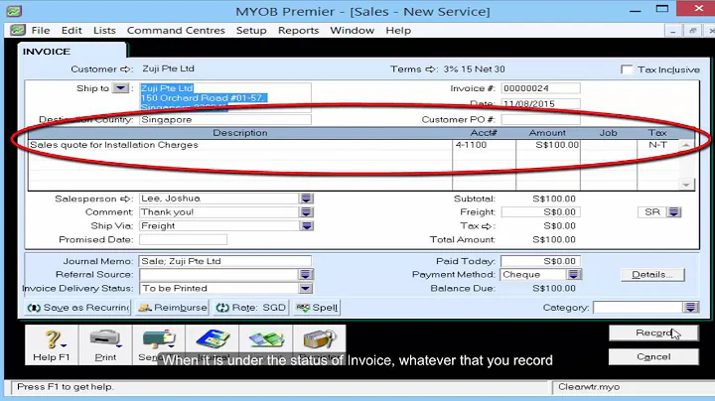Click the terms text '3% 15 Net 30'

click(474, 69)
